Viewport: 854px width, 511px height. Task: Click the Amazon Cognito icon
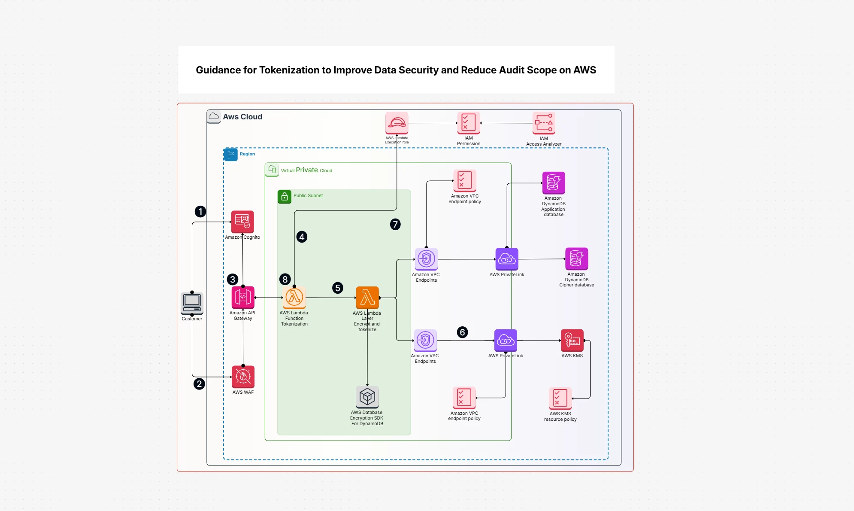242,222
